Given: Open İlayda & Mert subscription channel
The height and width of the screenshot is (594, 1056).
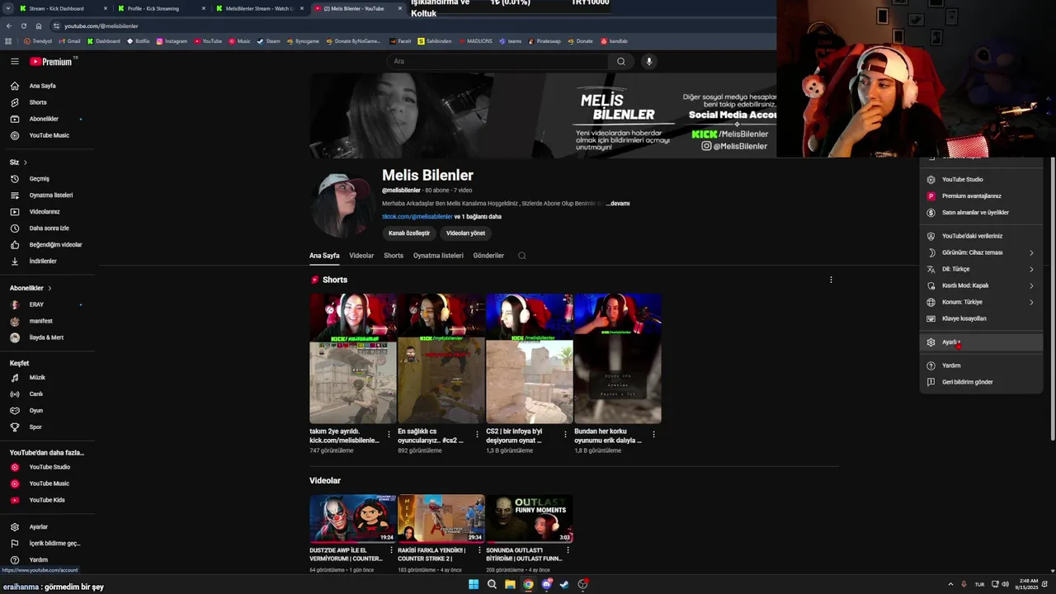Looking at the screenshot, I should pos(47,337).
